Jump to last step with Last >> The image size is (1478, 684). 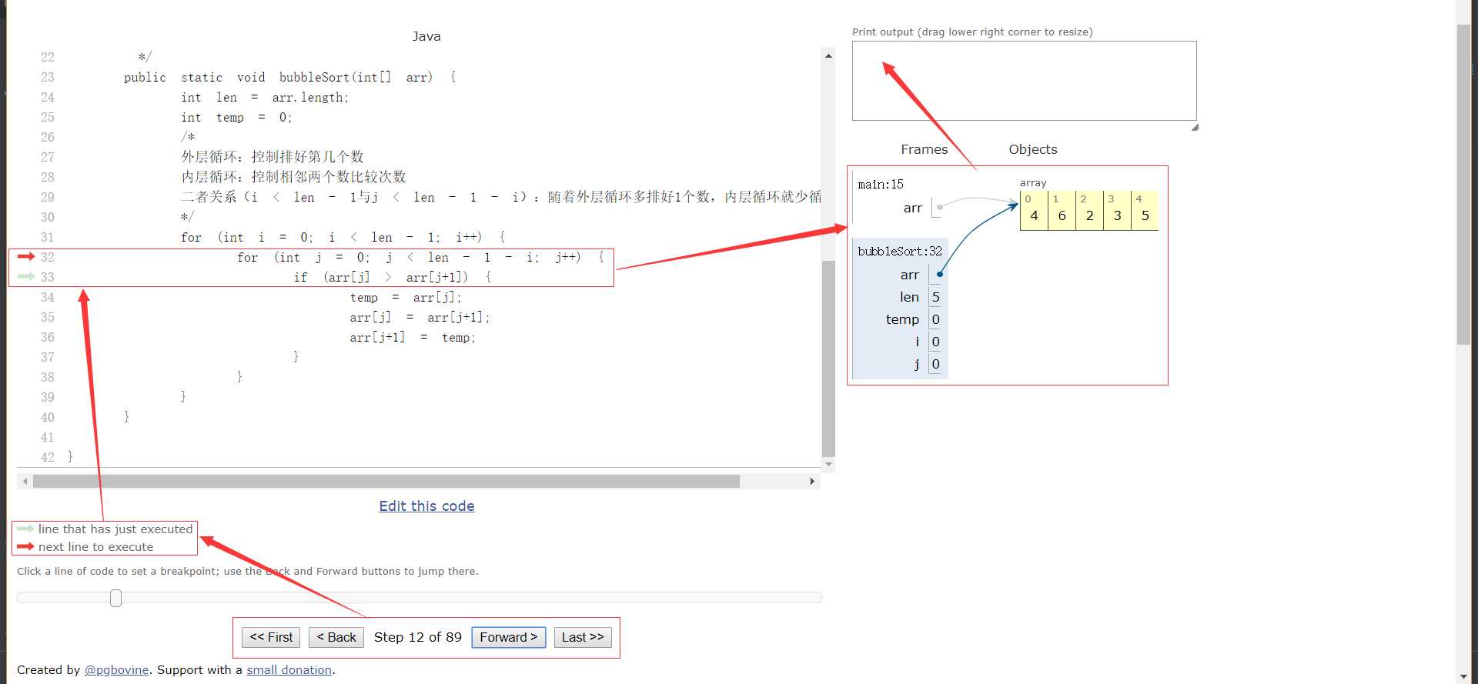click(x=583, y=637)
